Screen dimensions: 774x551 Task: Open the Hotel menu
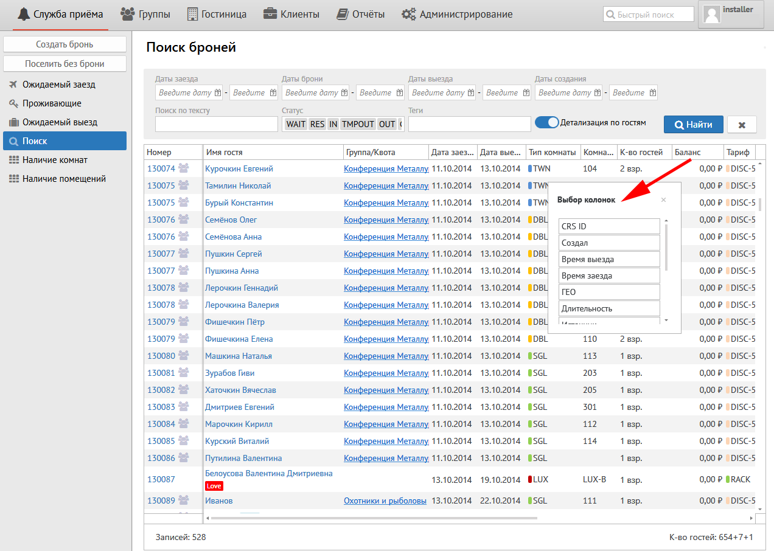coord(217,14)
